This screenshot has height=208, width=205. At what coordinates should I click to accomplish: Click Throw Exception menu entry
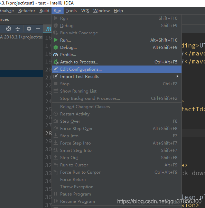point(117,187)
